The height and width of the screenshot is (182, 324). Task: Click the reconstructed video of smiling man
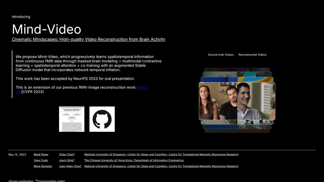tap(256, 101)
